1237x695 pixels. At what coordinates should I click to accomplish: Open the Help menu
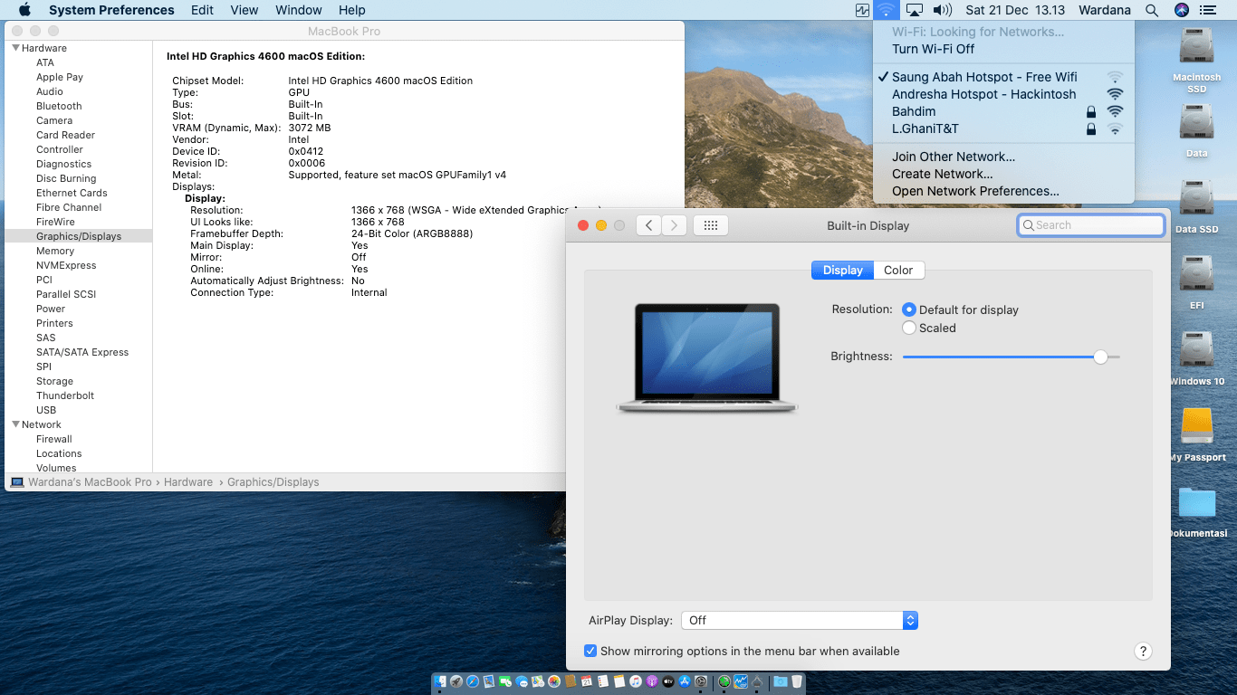pyautogui.click(x=352, y=10)
